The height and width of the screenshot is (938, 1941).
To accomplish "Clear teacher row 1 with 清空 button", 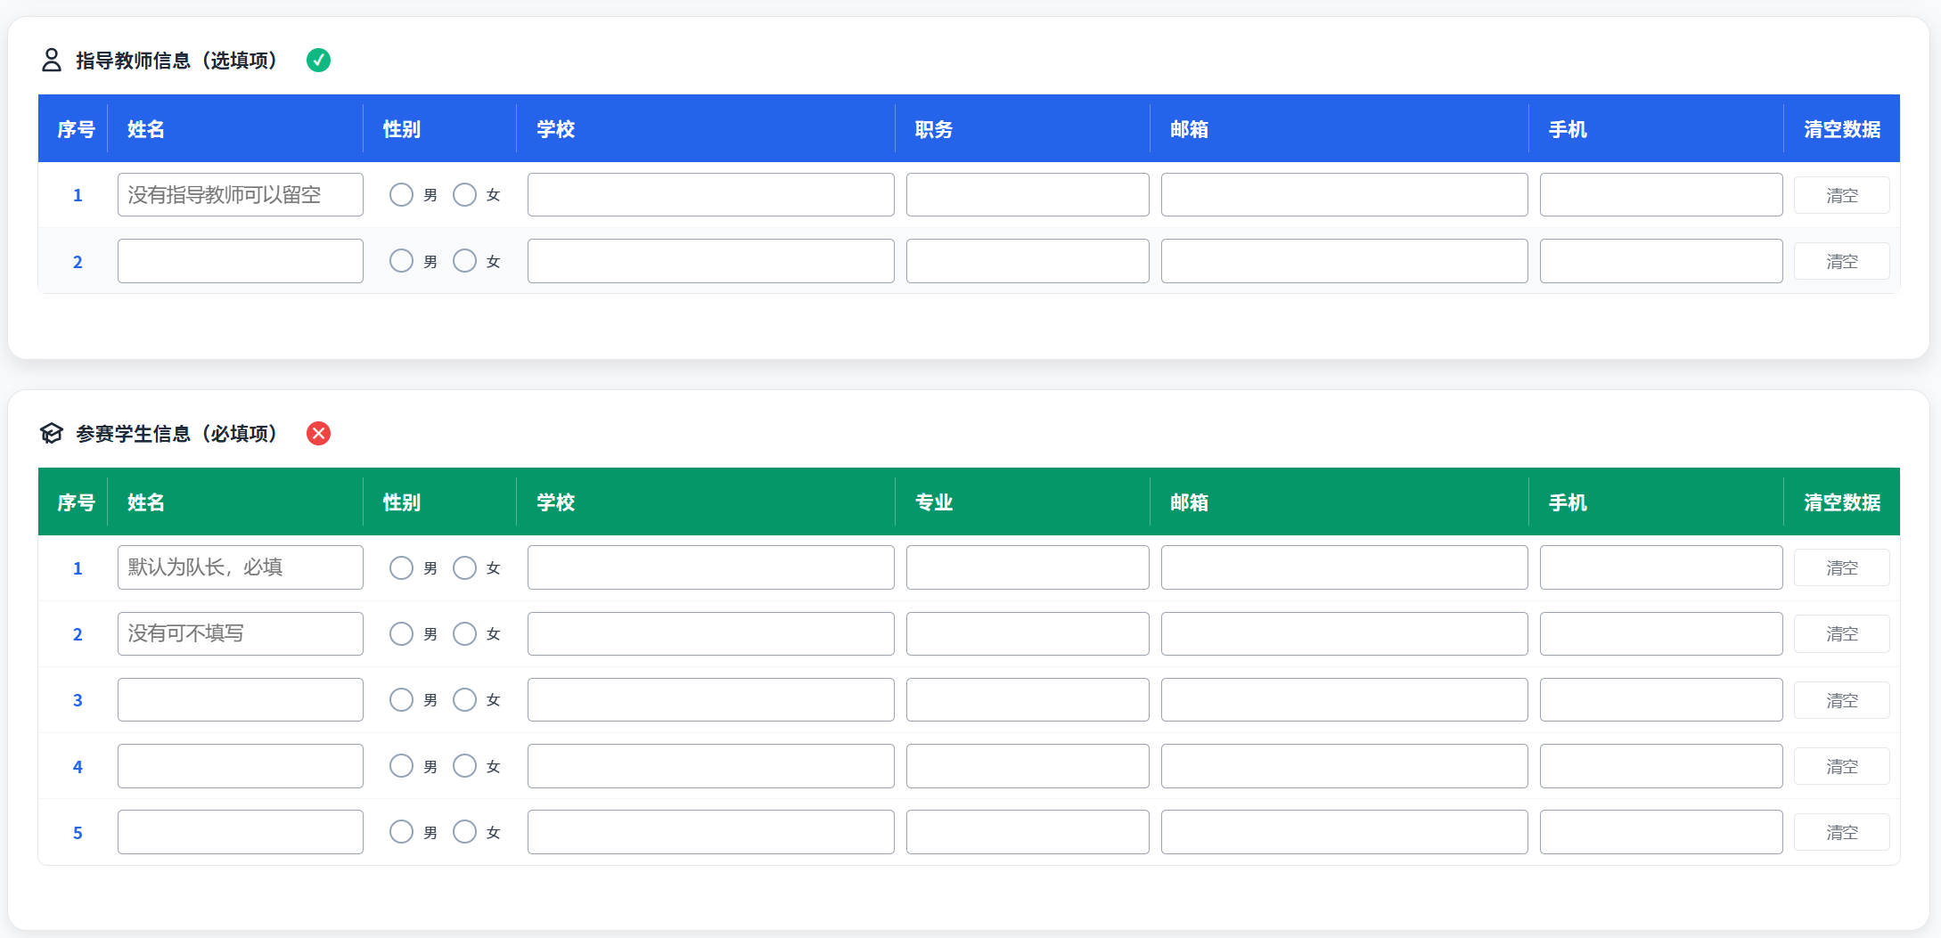I will (x=1841, y=195).
